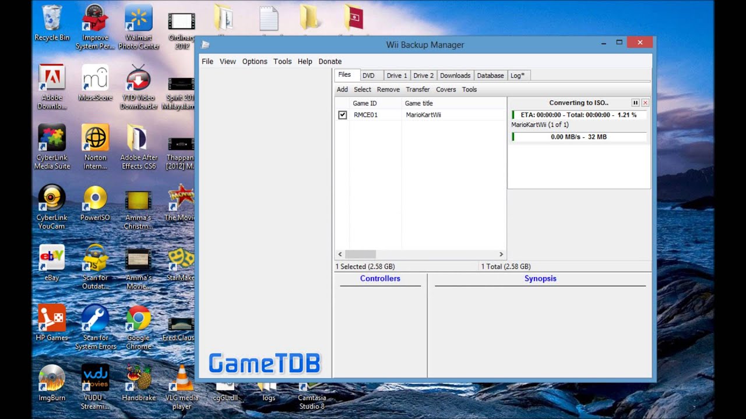Screen dimensions: 746x419
Task: Uncheck the RMCE01 MarioKartWii checkbox
Action: coord(342,115)
